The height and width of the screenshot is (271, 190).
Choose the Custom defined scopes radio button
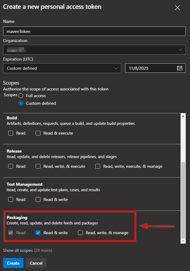point(20,103)
